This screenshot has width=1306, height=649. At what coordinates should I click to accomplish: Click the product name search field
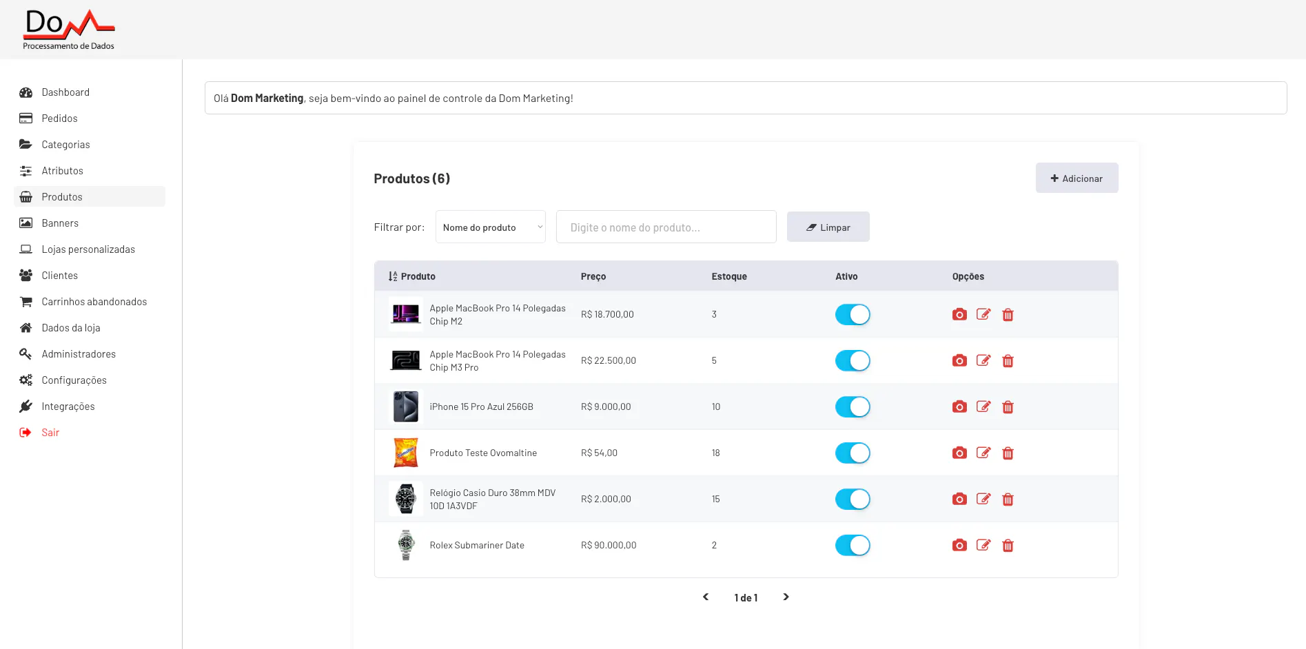(x=666, y=227)
